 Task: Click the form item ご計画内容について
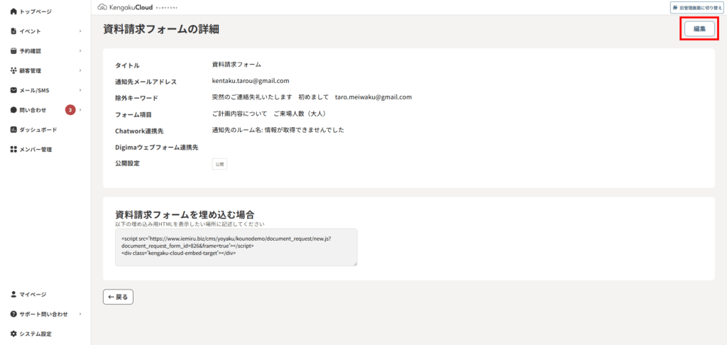(239, 114)
